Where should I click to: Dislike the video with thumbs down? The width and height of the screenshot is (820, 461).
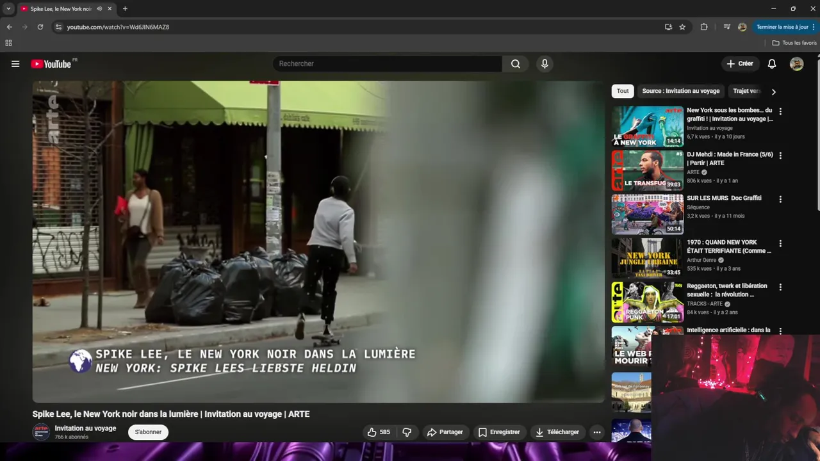click(407, 432)
